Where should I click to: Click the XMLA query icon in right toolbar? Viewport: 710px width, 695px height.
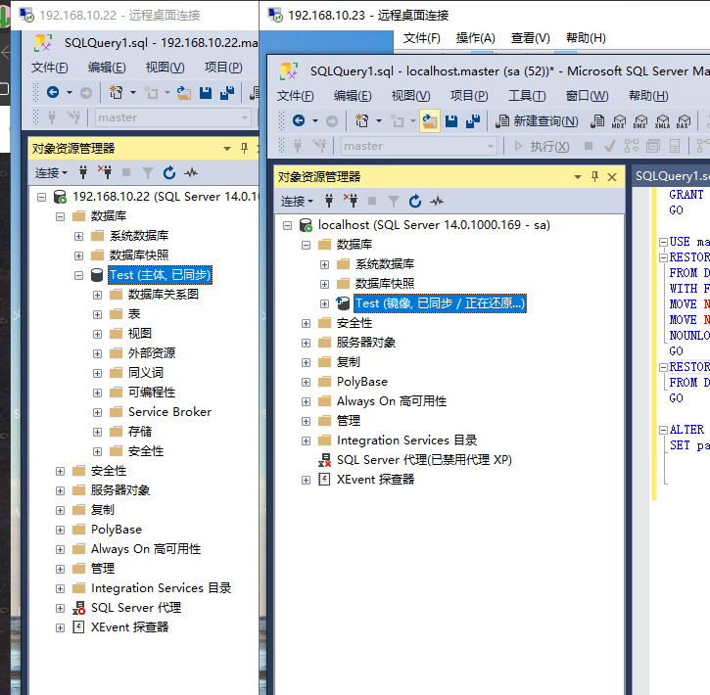pos(662,121)
